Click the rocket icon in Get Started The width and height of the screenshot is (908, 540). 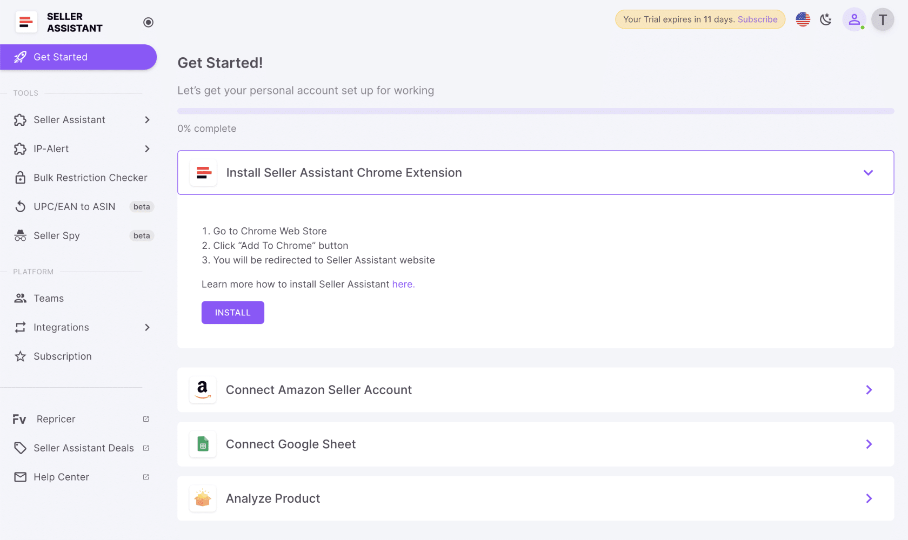click(20, 57)
